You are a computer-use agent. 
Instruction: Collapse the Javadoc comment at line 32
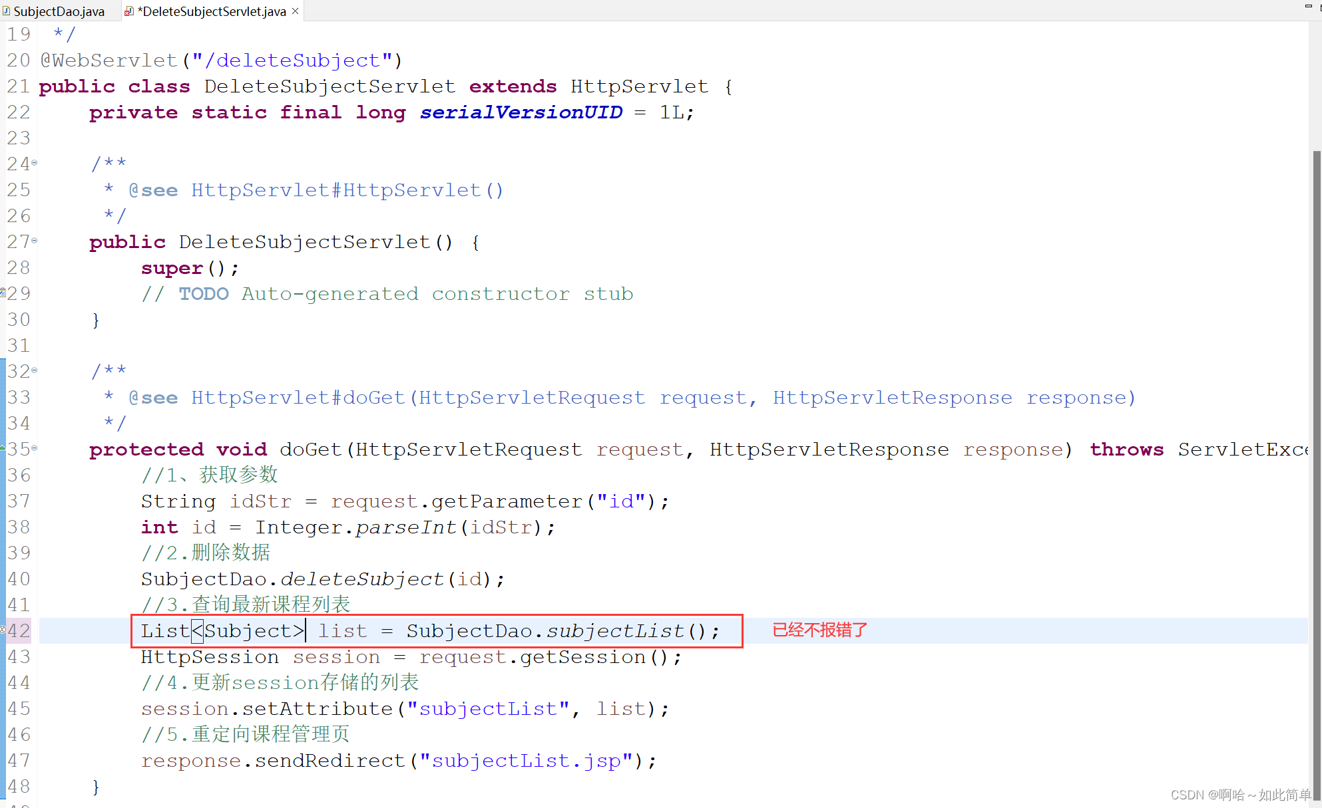35,370
